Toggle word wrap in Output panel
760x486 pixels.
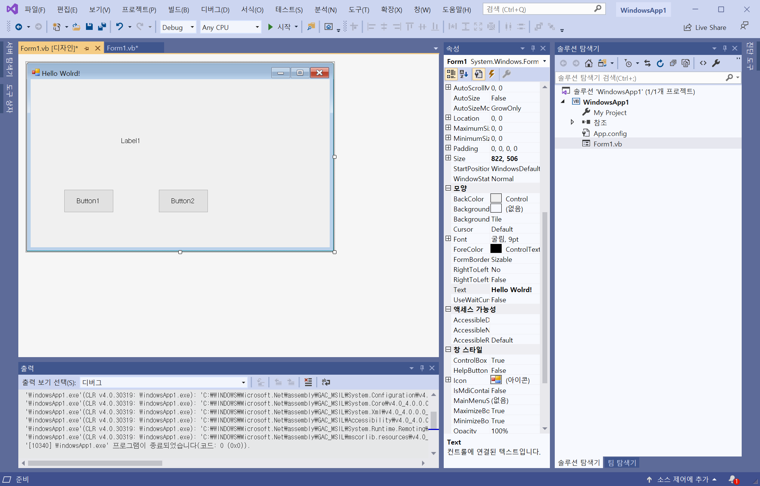click(x=326, y=382)
